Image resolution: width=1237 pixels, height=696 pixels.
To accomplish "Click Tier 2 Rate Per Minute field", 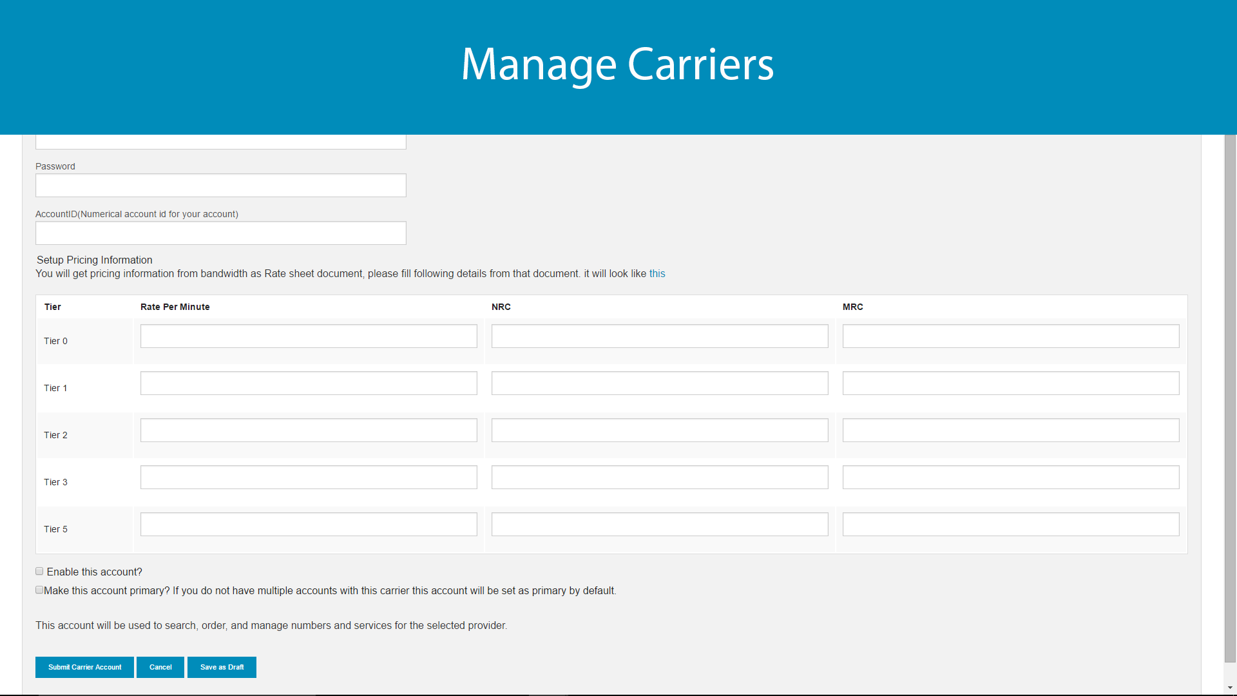I will tap(309, 430).
